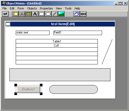Select the Table tool icon
This screenshot has width=129, height=111.
(x=28, y=14)
